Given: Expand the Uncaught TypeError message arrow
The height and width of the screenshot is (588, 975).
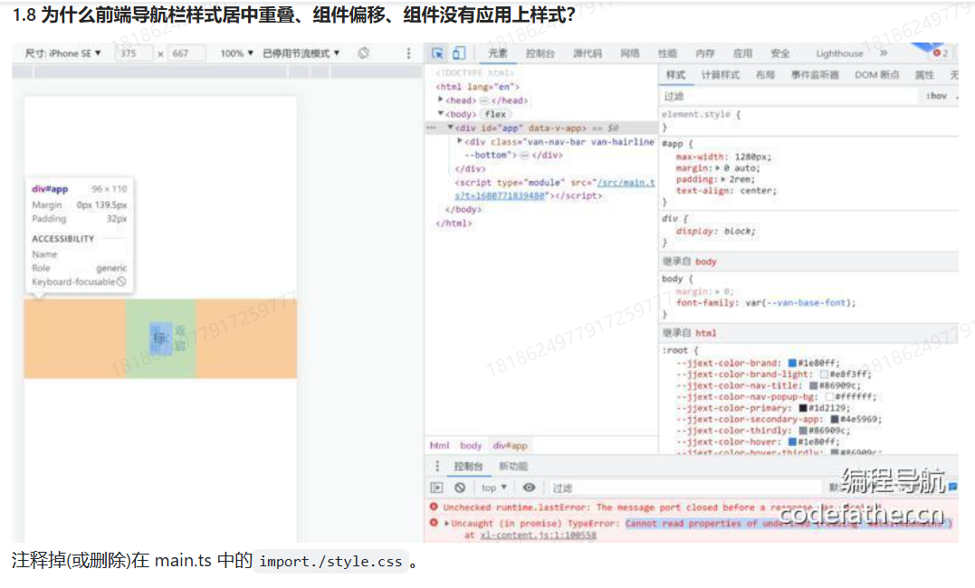Looking at the screenshot, I should point(446,524).
